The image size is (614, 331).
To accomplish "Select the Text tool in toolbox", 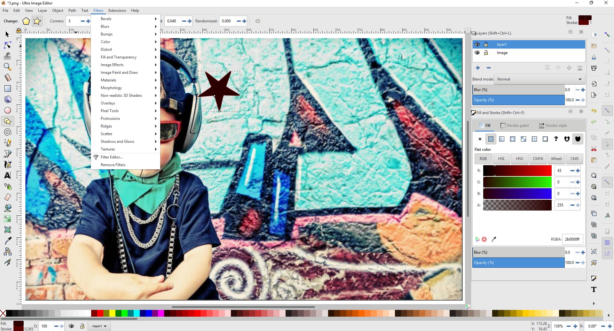I will click(7, 175).
